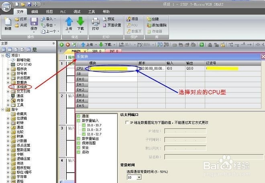
Task: Expand the 状态图表 tree node
Action: pos(8,78)
